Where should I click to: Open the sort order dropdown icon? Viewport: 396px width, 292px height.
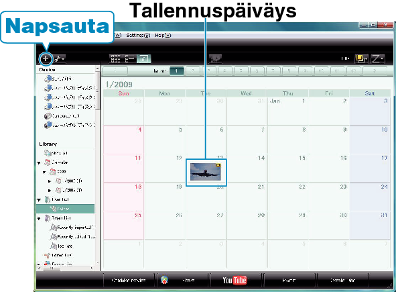coord(377,59)
